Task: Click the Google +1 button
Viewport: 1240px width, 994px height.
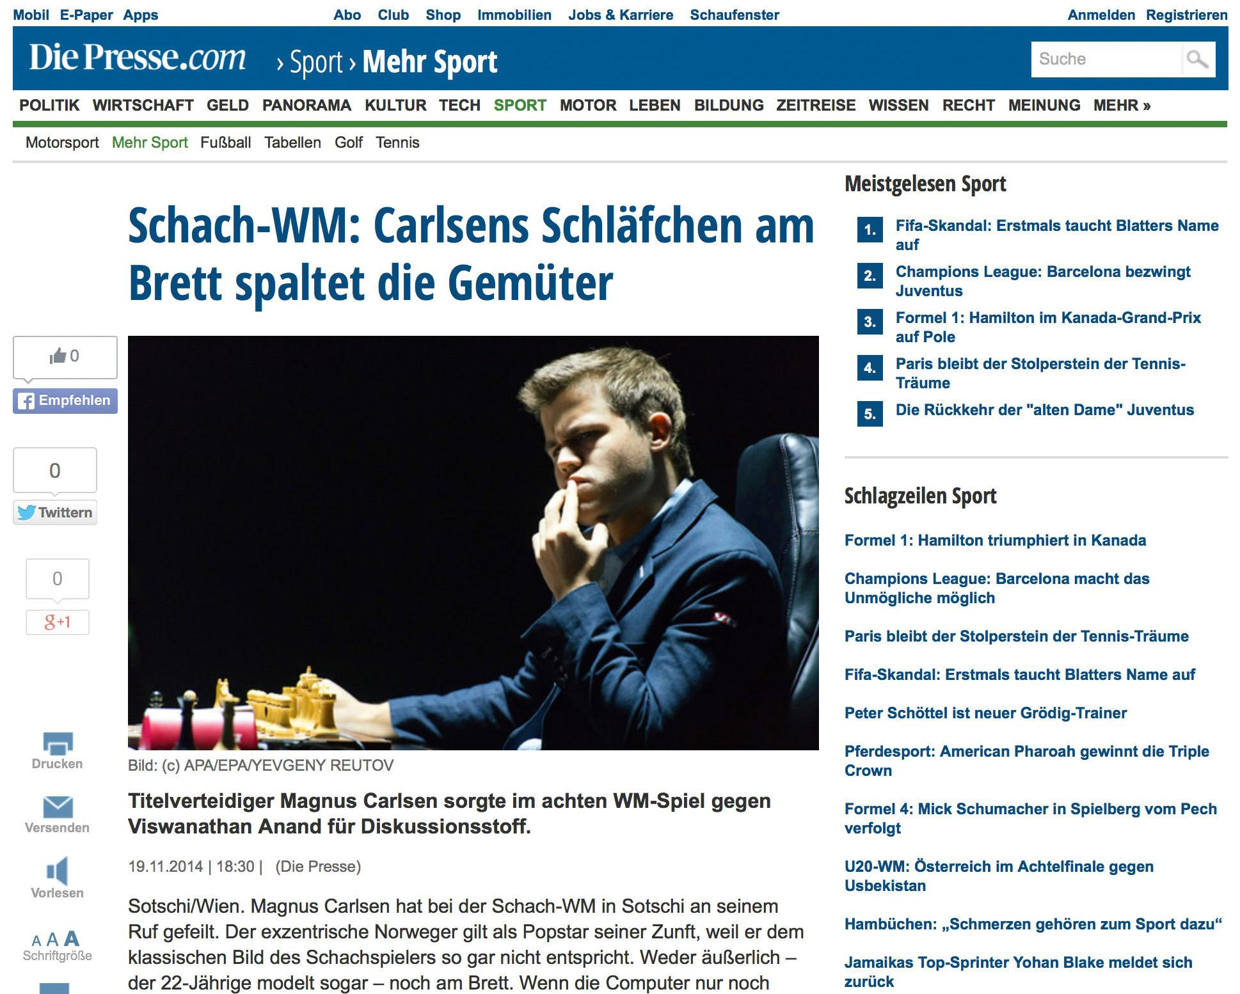Action: (x=58, y=622)
